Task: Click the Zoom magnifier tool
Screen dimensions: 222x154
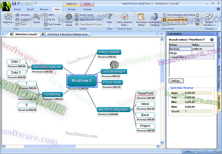Action: [37, 18]
